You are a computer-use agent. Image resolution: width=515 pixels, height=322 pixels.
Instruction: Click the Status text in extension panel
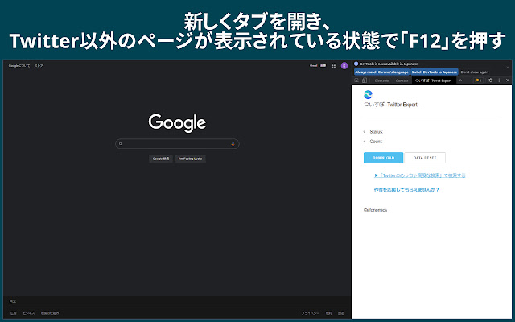[x=376, y=132]
